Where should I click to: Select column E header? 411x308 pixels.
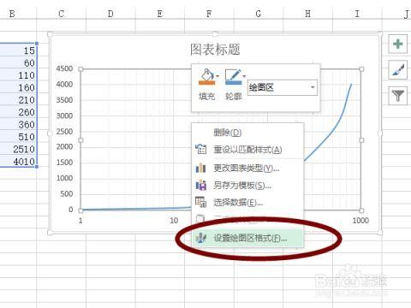click(160, 14)
